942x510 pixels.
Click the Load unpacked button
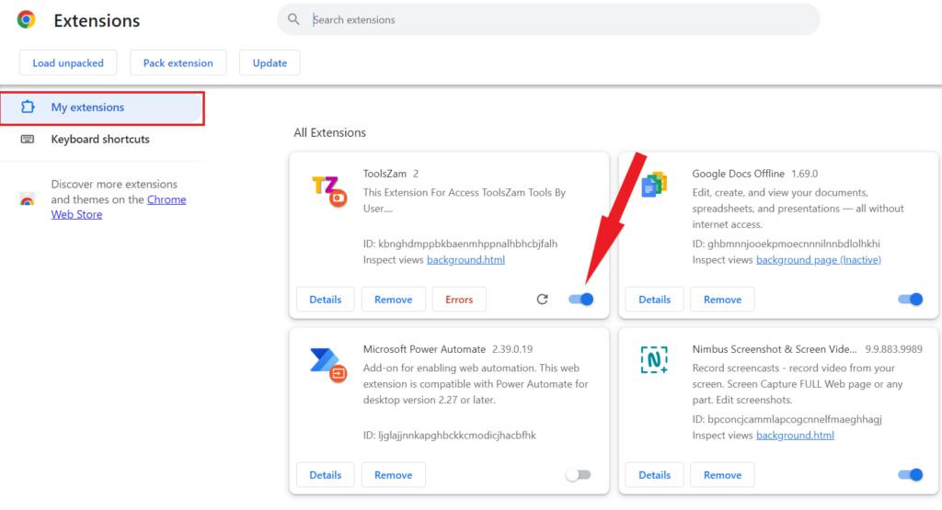[x=68, y=62]
